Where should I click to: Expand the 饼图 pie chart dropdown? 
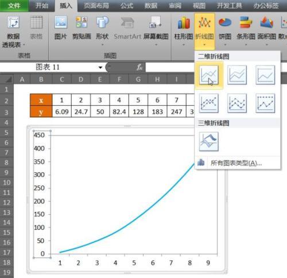click(225, 31)
